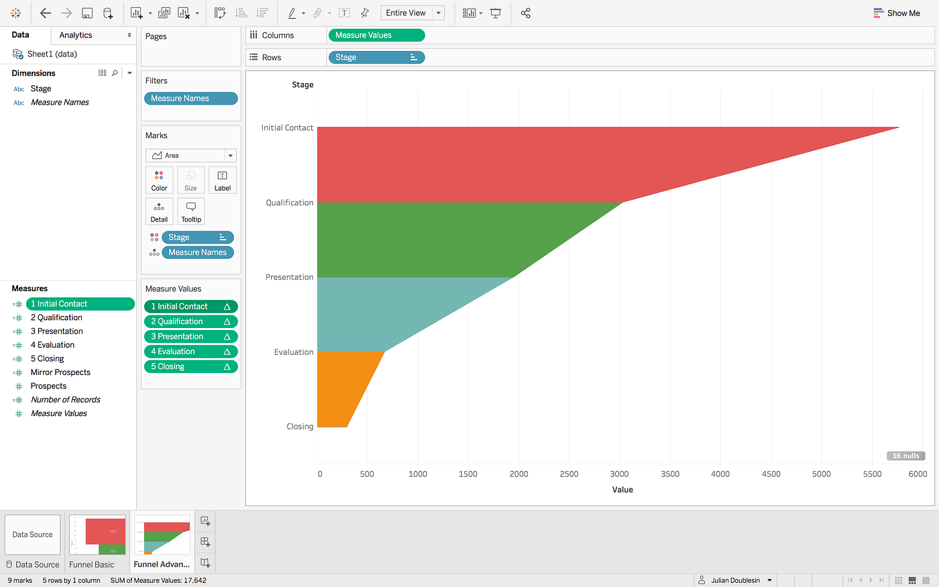
Task: Create a new worksheet using the bottom icon
Action: 205,521
